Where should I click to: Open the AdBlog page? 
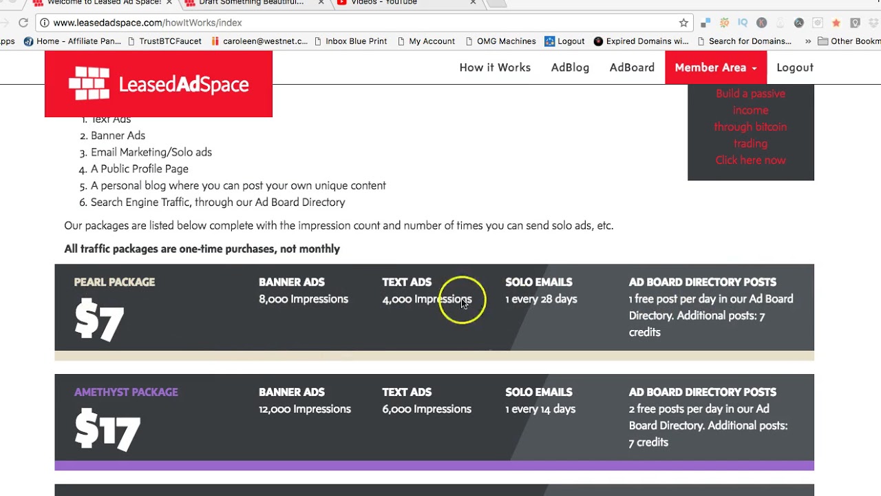(570, 68)
